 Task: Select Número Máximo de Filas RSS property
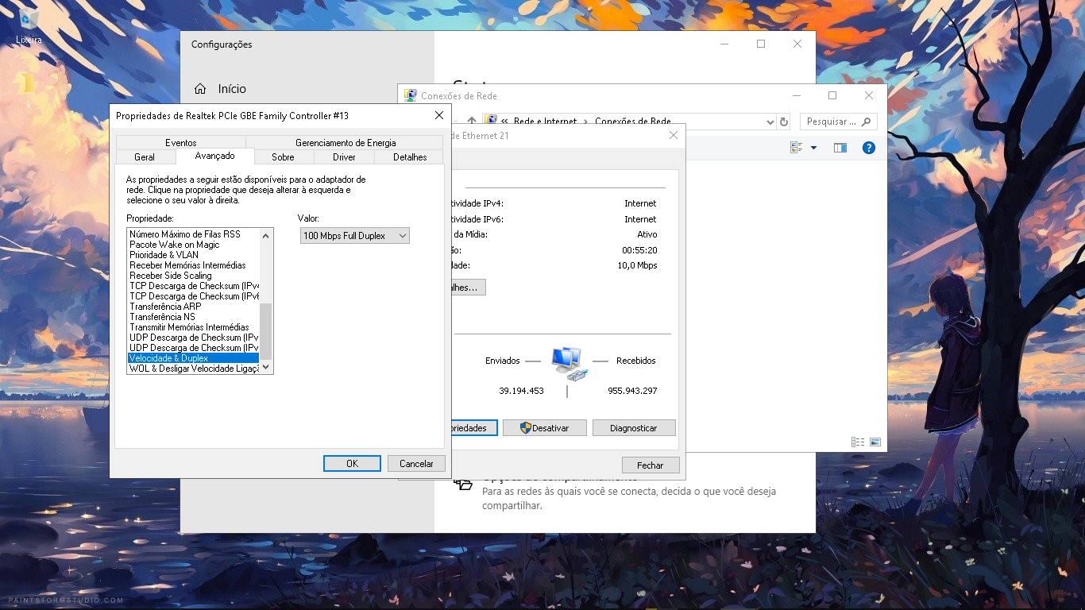[185, 234]
